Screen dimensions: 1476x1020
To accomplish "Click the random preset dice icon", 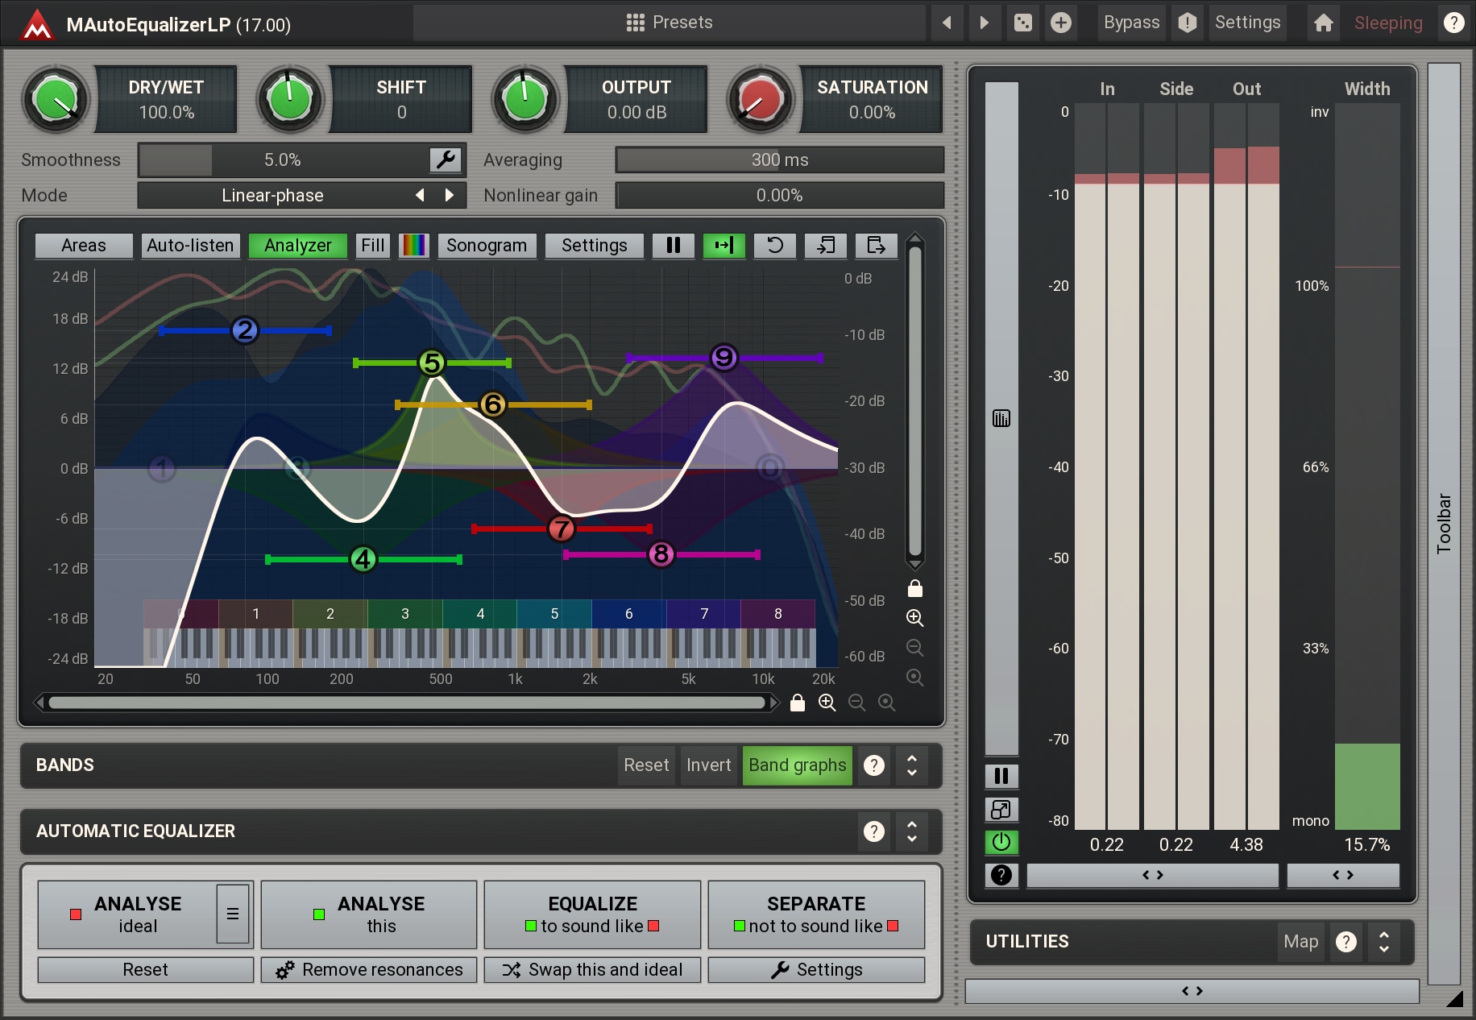I will tap(1022, 23).
